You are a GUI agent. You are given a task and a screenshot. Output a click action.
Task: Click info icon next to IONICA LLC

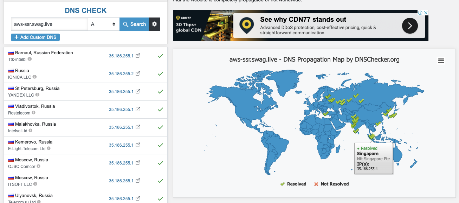pos(35,77)
